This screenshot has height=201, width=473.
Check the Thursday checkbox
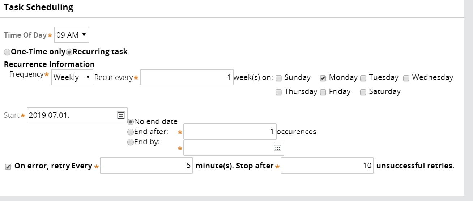coord(278,92)
